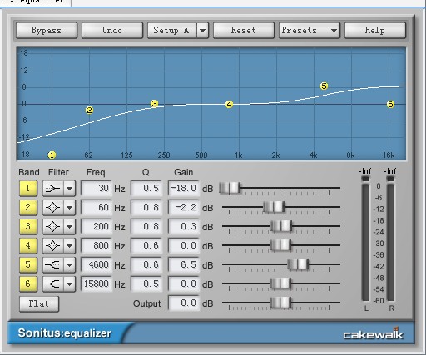The image size is (426, 355).
Task: Click band 4 Q field
Action: click(x=146, y=245)
